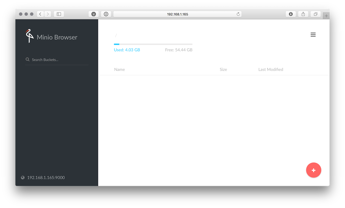Screen dimensions: 345x208
Task: Sort by the Size column header
Action: (x=223, y=69)
